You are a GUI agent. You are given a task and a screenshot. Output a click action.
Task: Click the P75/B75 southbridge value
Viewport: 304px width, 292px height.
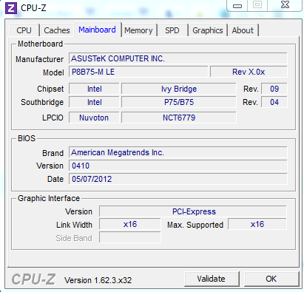pyautogui.click(x=179, y=102)
